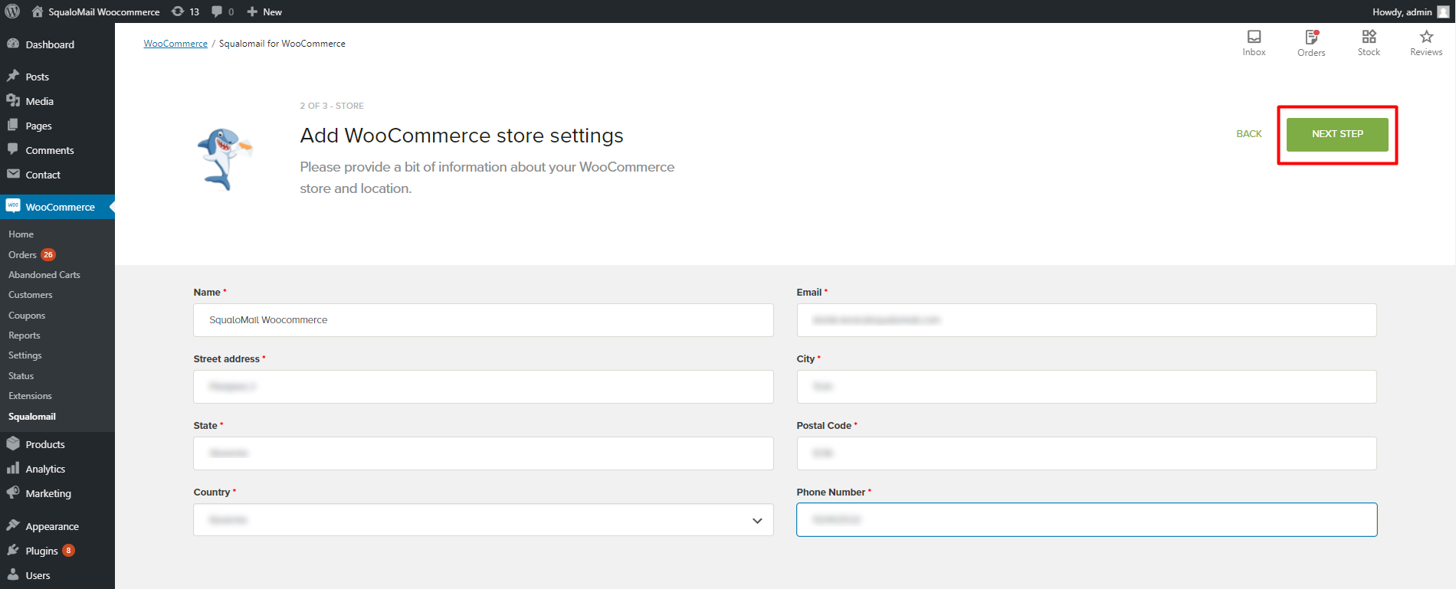Open the Products menu in sidebar

[x=45, y=444]
